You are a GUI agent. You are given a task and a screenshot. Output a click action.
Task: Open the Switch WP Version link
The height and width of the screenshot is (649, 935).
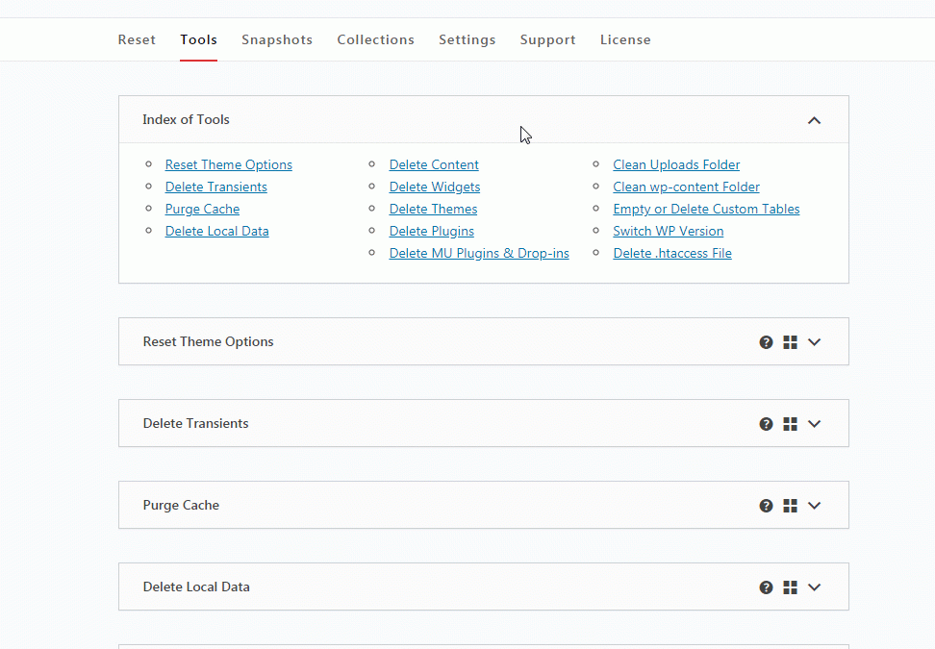click(668, 232)
